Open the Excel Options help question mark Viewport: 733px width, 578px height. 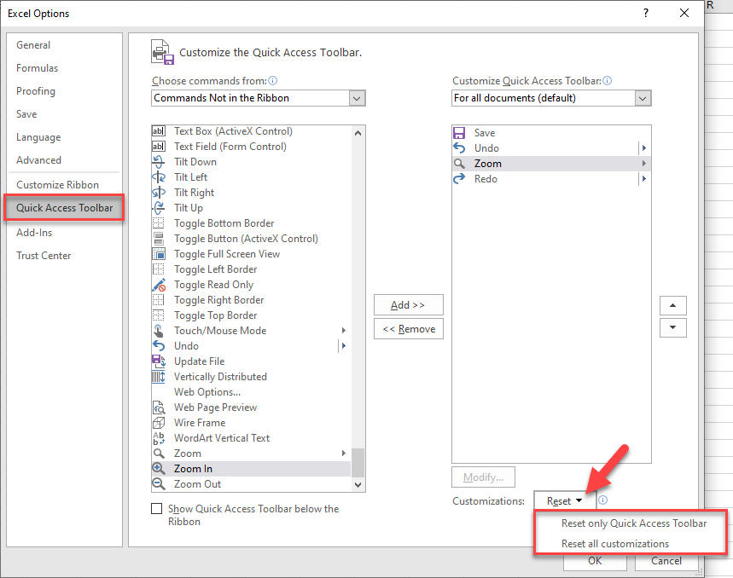pyautogui.click(x=646, y=13)
